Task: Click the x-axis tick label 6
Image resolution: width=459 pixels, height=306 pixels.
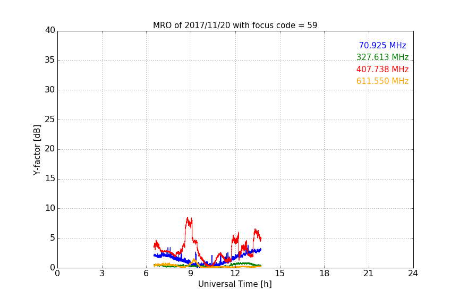Action: click(x=147, y=274)
